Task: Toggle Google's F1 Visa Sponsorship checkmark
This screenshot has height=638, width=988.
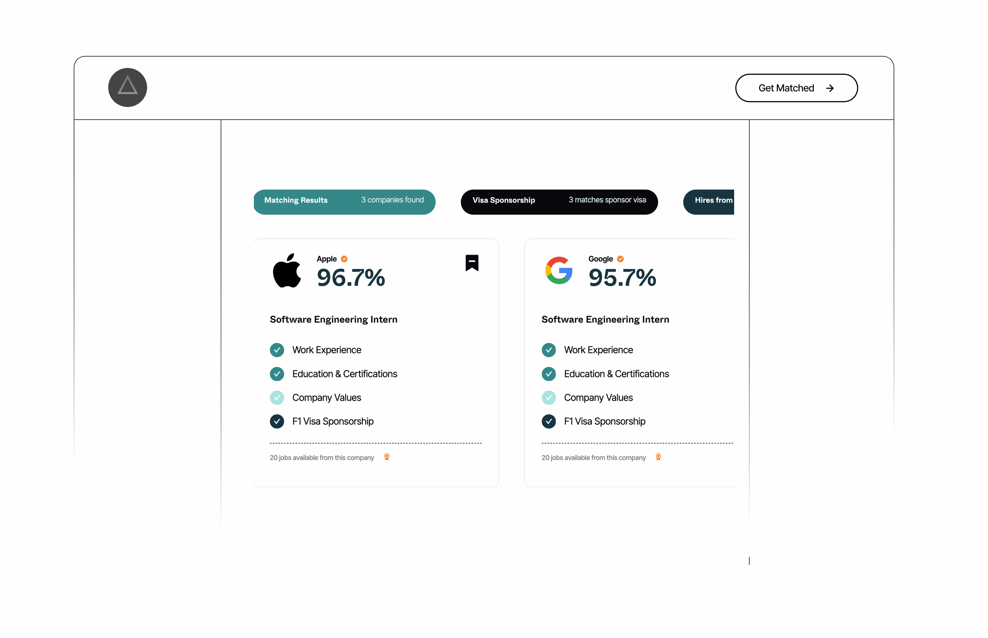Action: coord(549,421)
